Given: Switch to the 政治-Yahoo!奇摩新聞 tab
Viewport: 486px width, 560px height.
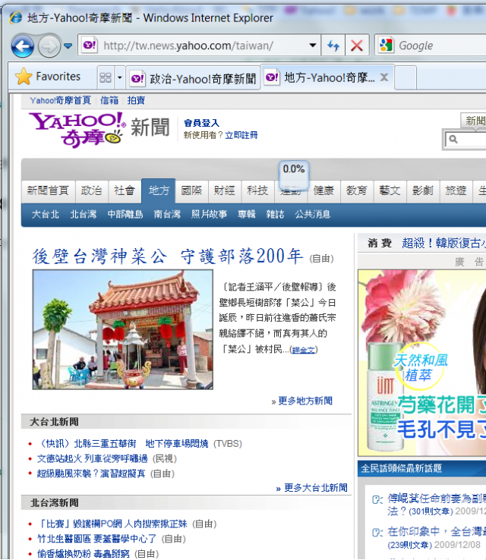Looking at the screenshot, I should (193, 78).
